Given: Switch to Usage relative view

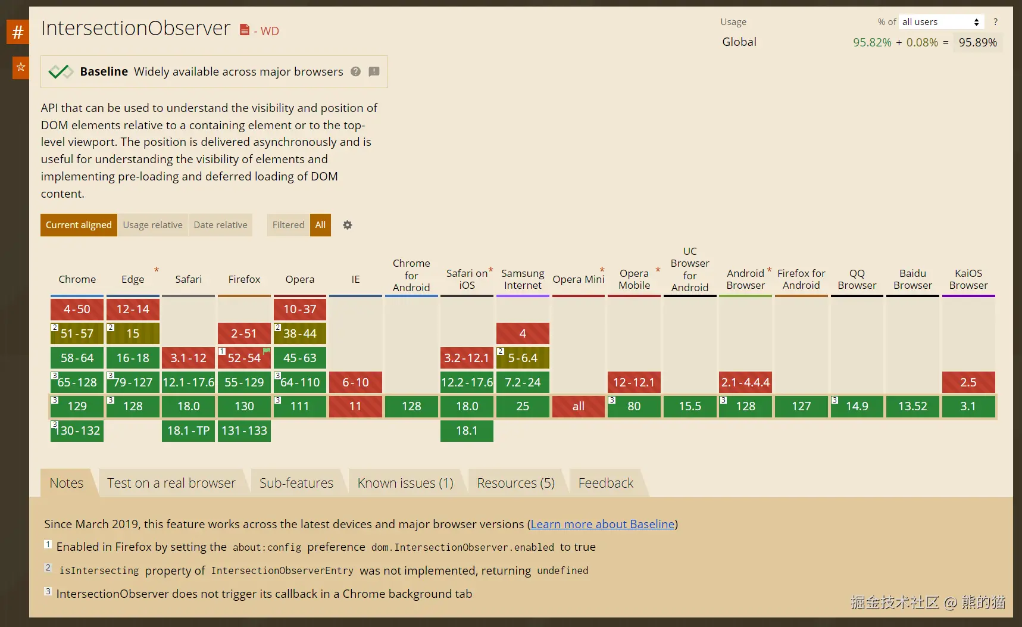Looking at the screenshot, I should 153,225.
